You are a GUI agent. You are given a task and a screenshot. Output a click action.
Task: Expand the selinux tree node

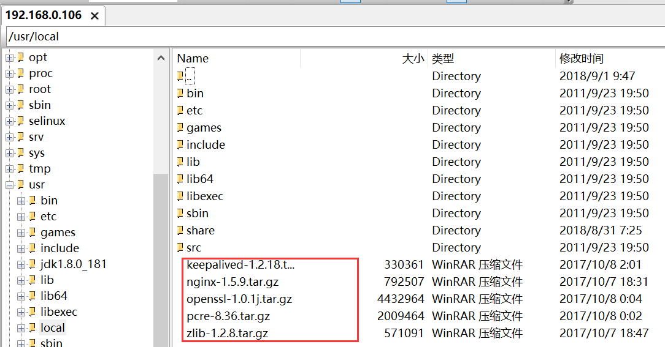click(x=9, y=121)
